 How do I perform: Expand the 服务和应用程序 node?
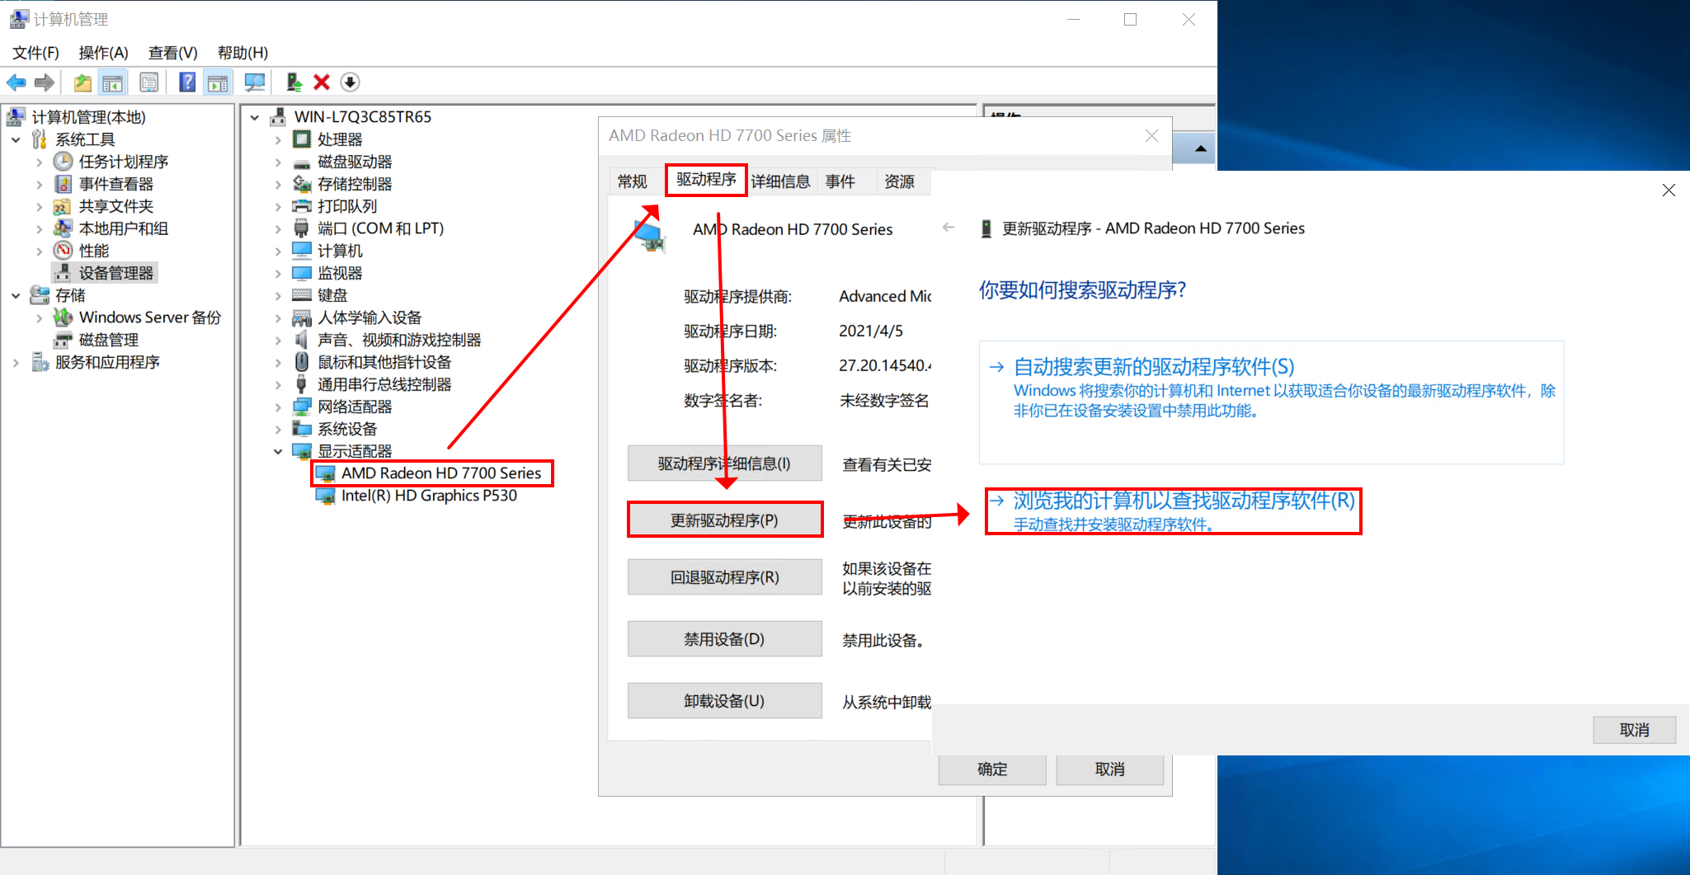pyautogui.click(x=16, y=362)
